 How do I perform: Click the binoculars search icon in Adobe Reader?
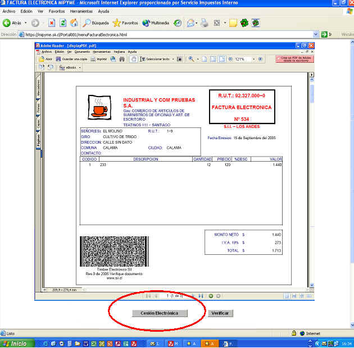tap(122, 59)
